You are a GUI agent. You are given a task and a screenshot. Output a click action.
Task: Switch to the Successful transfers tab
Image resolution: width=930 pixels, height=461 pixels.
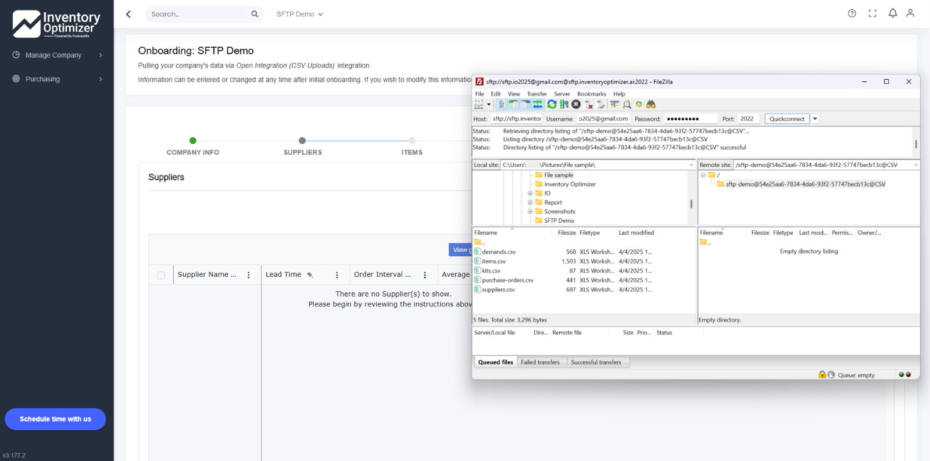(596, 362)
